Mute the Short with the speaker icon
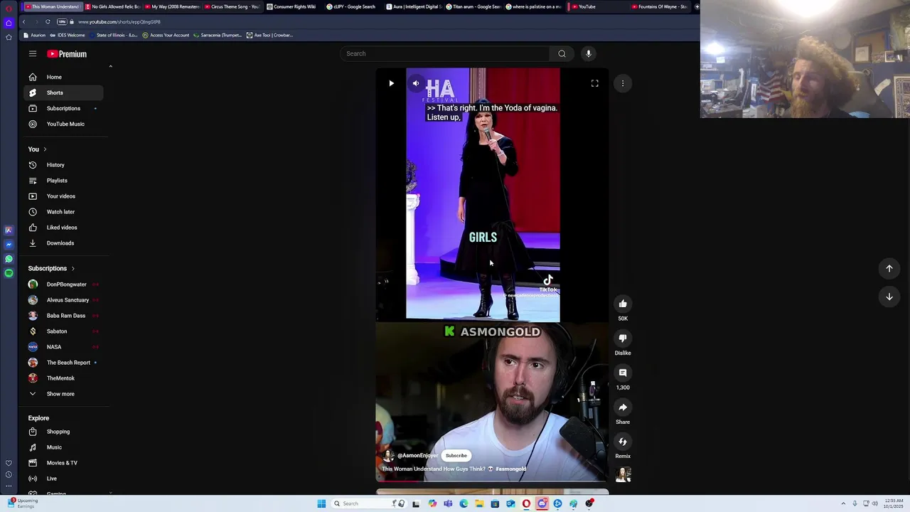The image size is (910, 512). pyautogui.click(x=416, y=83)
